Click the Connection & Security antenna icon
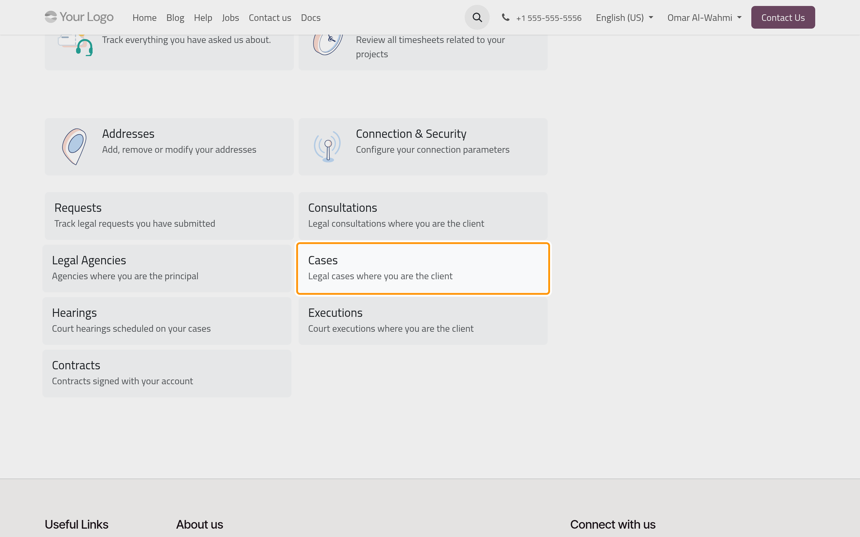 327,146
